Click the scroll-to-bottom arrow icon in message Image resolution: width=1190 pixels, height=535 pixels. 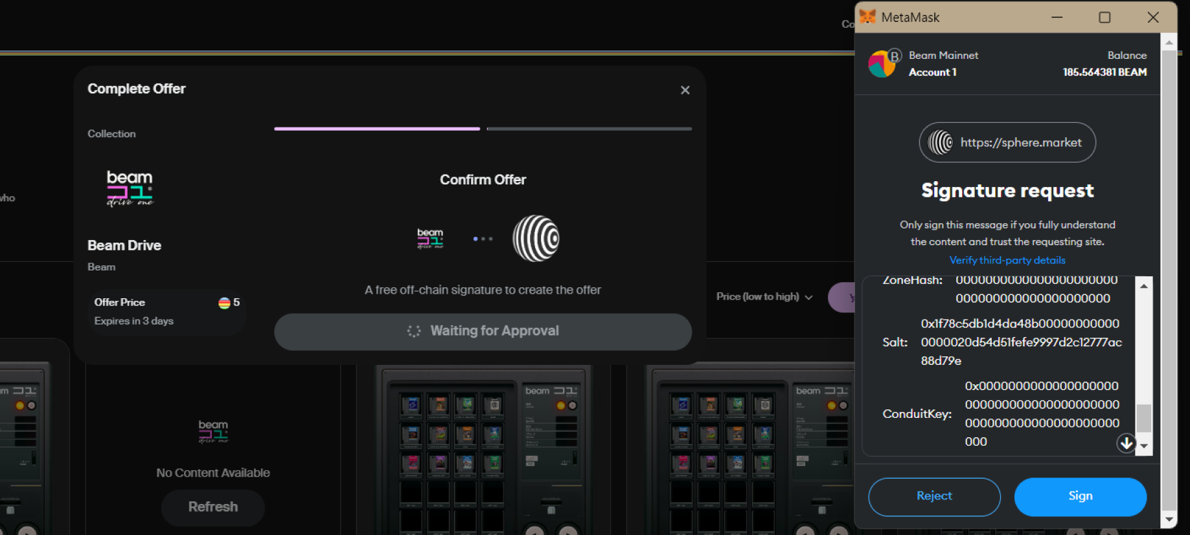point(1127,443)
